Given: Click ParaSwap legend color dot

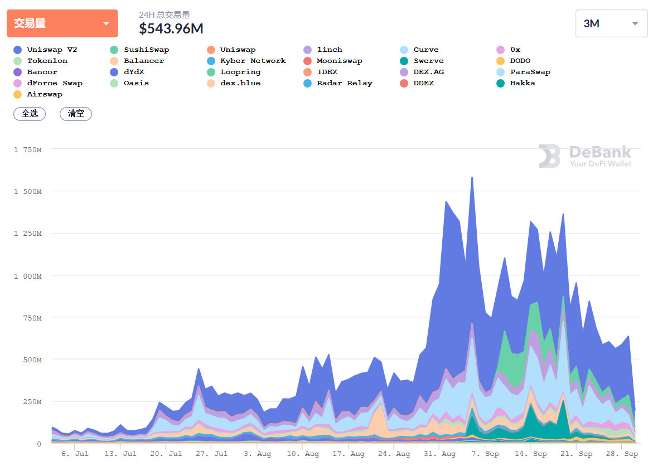Looking at the screenshot, I should point(501,72).
